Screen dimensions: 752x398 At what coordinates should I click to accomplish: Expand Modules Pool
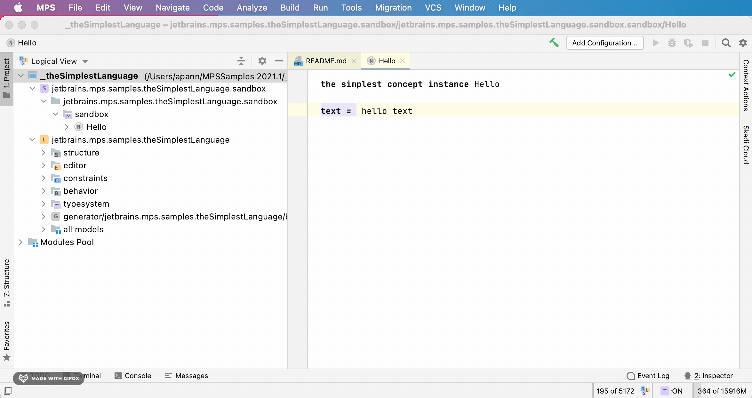point(20,242)
